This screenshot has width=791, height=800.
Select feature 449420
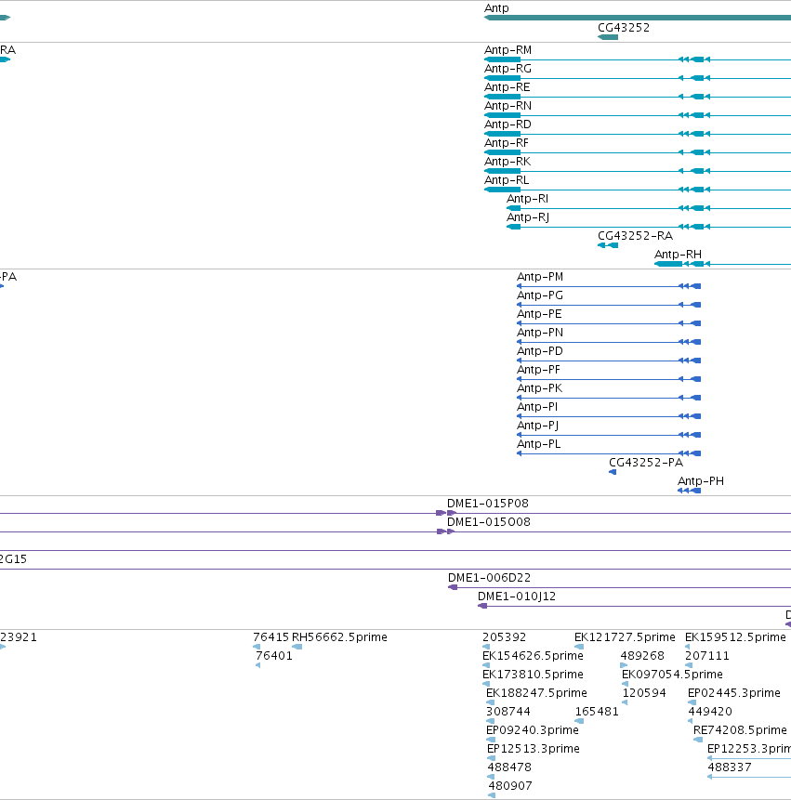[710, 712]
